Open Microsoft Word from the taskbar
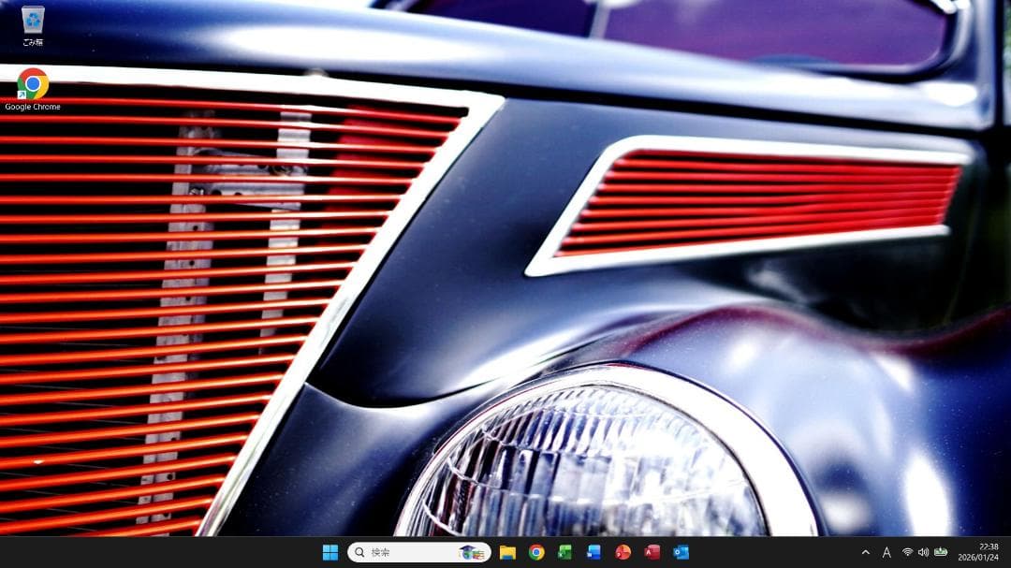 593,551
